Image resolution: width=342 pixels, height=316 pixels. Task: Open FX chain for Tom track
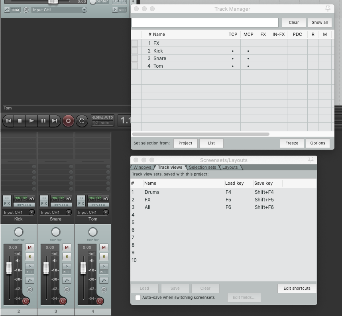81,203
